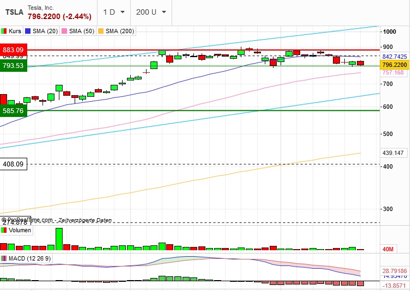The height and width of the screenshot is (291, 413).
Task: Click the 1000 price axis label
Action: [x=389, y=32]
